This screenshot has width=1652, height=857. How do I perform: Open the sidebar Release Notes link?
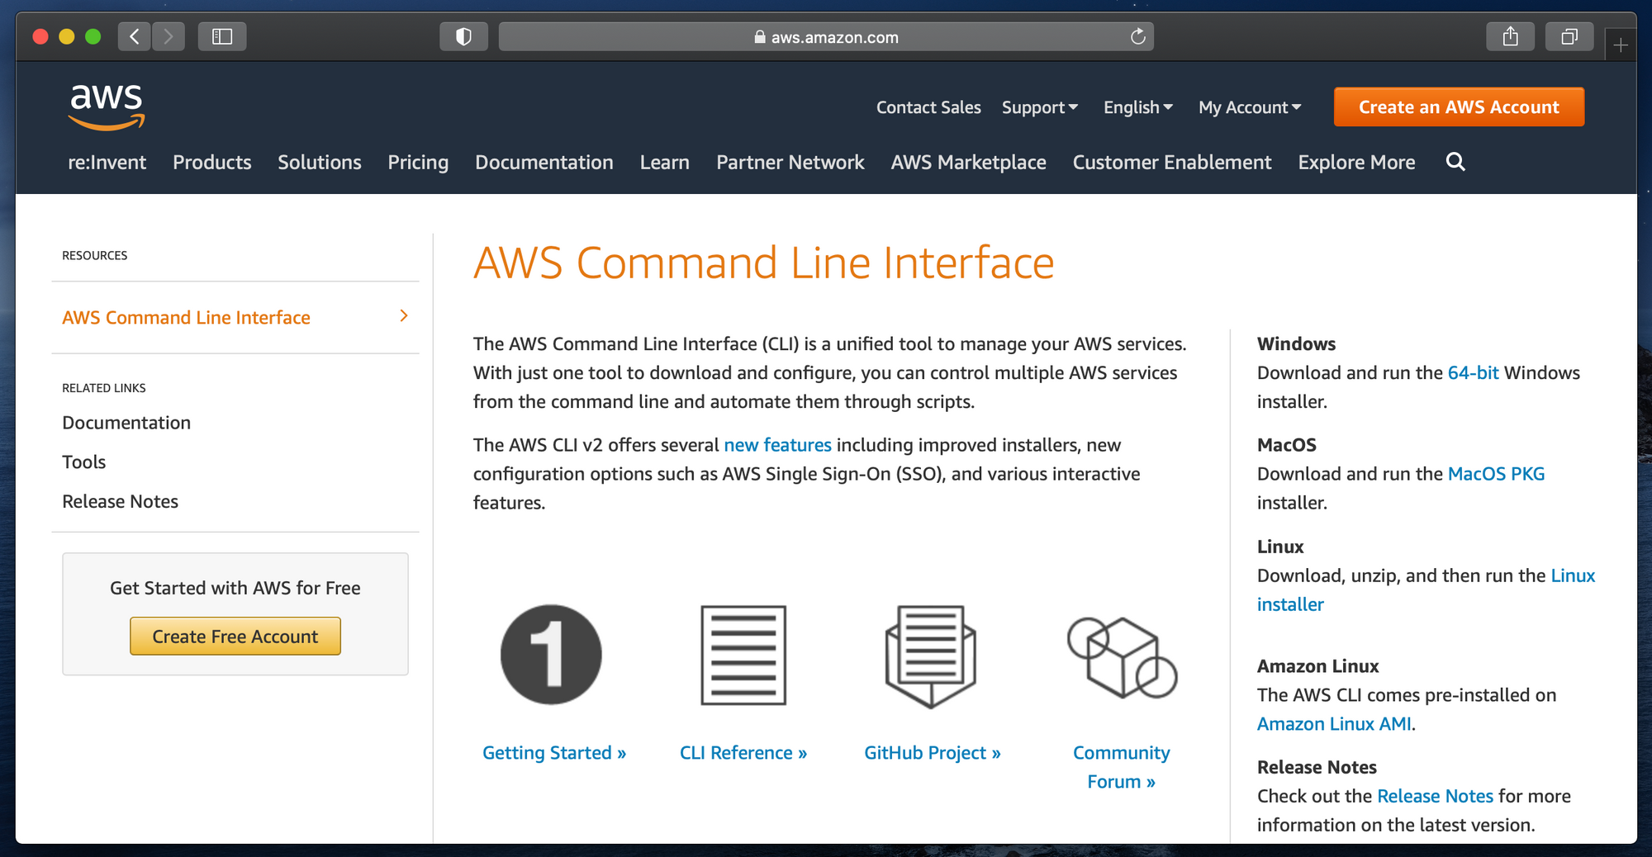pos(121,501)
